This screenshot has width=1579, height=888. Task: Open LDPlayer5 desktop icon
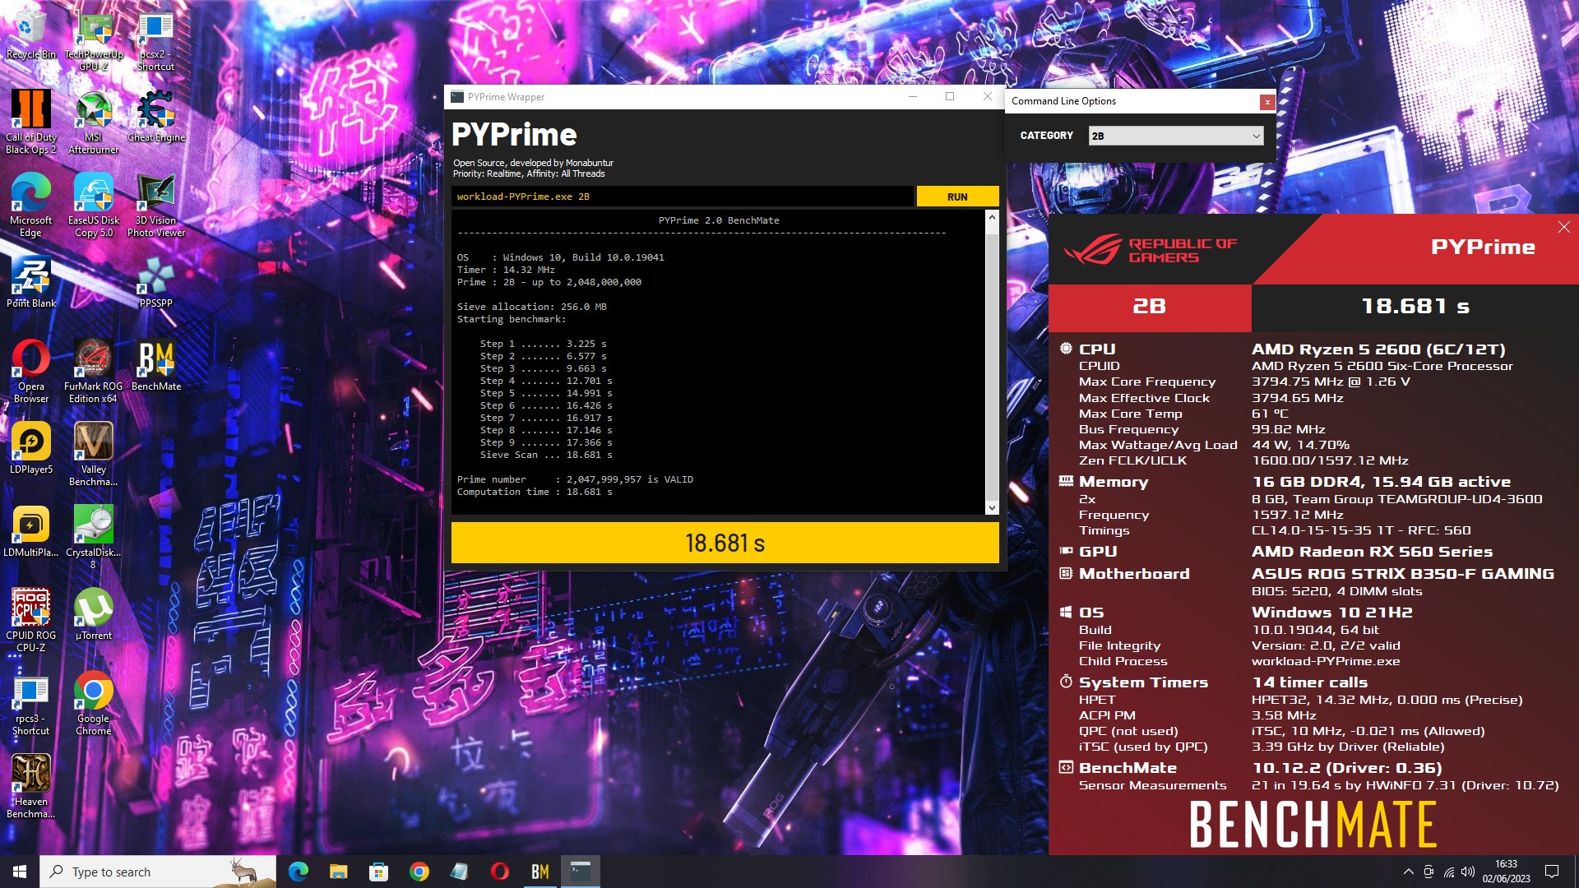coord(30,448)
